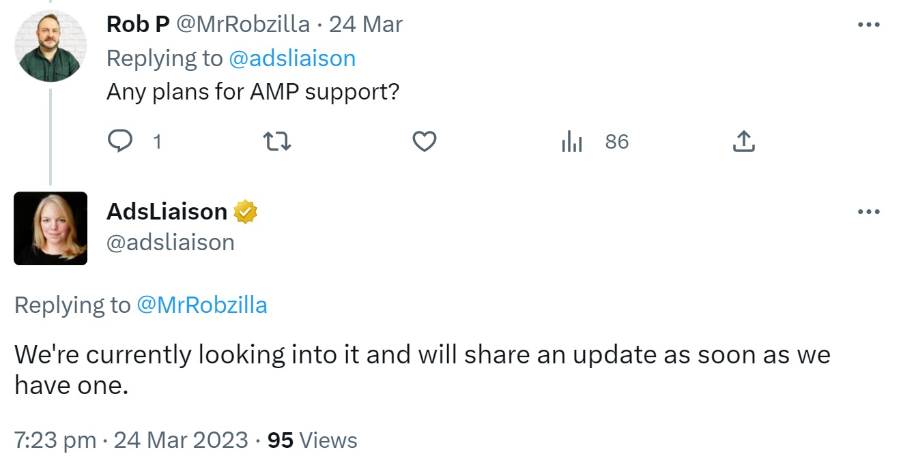Screen dimensions: 901x467
Task: Click the "Any plans for AMP support?" text
Action: [x=253, y=91]
